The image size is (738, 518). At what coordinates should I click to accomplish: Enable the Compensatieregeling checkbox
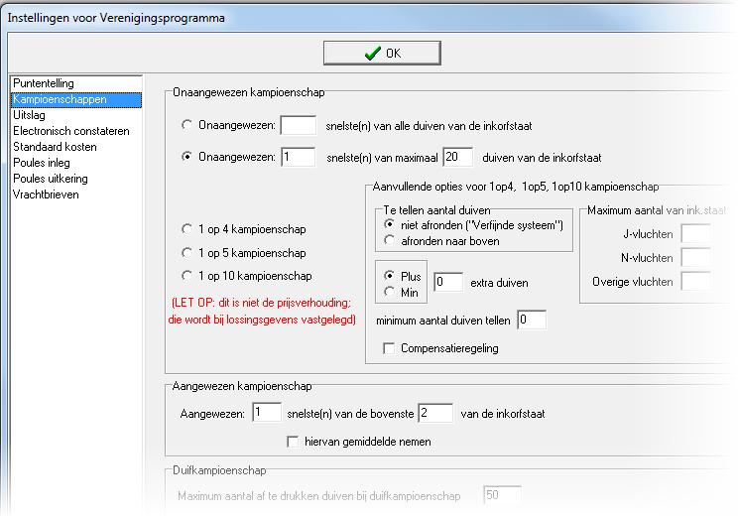389,348
